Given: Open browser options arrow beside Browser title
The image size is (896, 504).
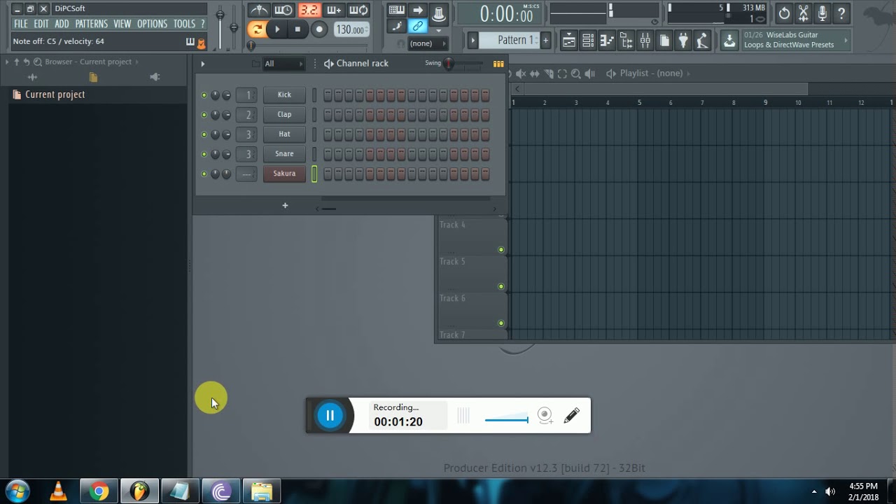Looking at the screenshot, I should tap(8, 62).
